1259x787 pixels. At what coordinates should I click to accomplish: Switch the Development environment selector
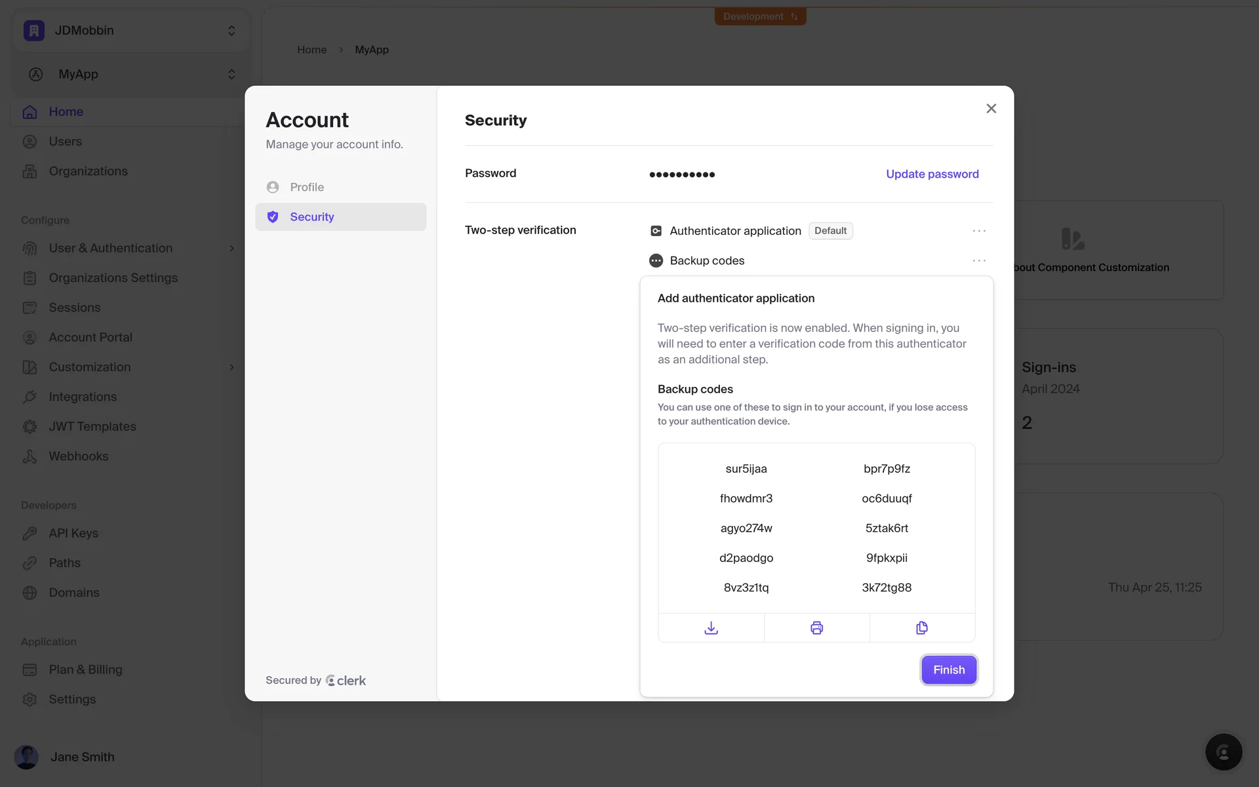760,16
